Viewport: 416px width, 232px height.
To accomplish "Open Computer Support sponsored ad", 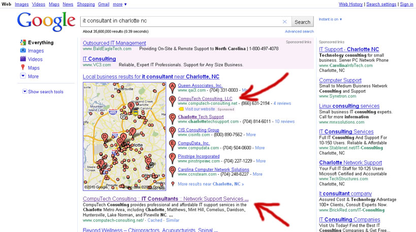I will pos(340,80).
